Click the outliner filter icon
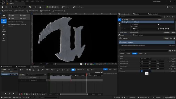The image size is (176, 99). pos(120,20)
